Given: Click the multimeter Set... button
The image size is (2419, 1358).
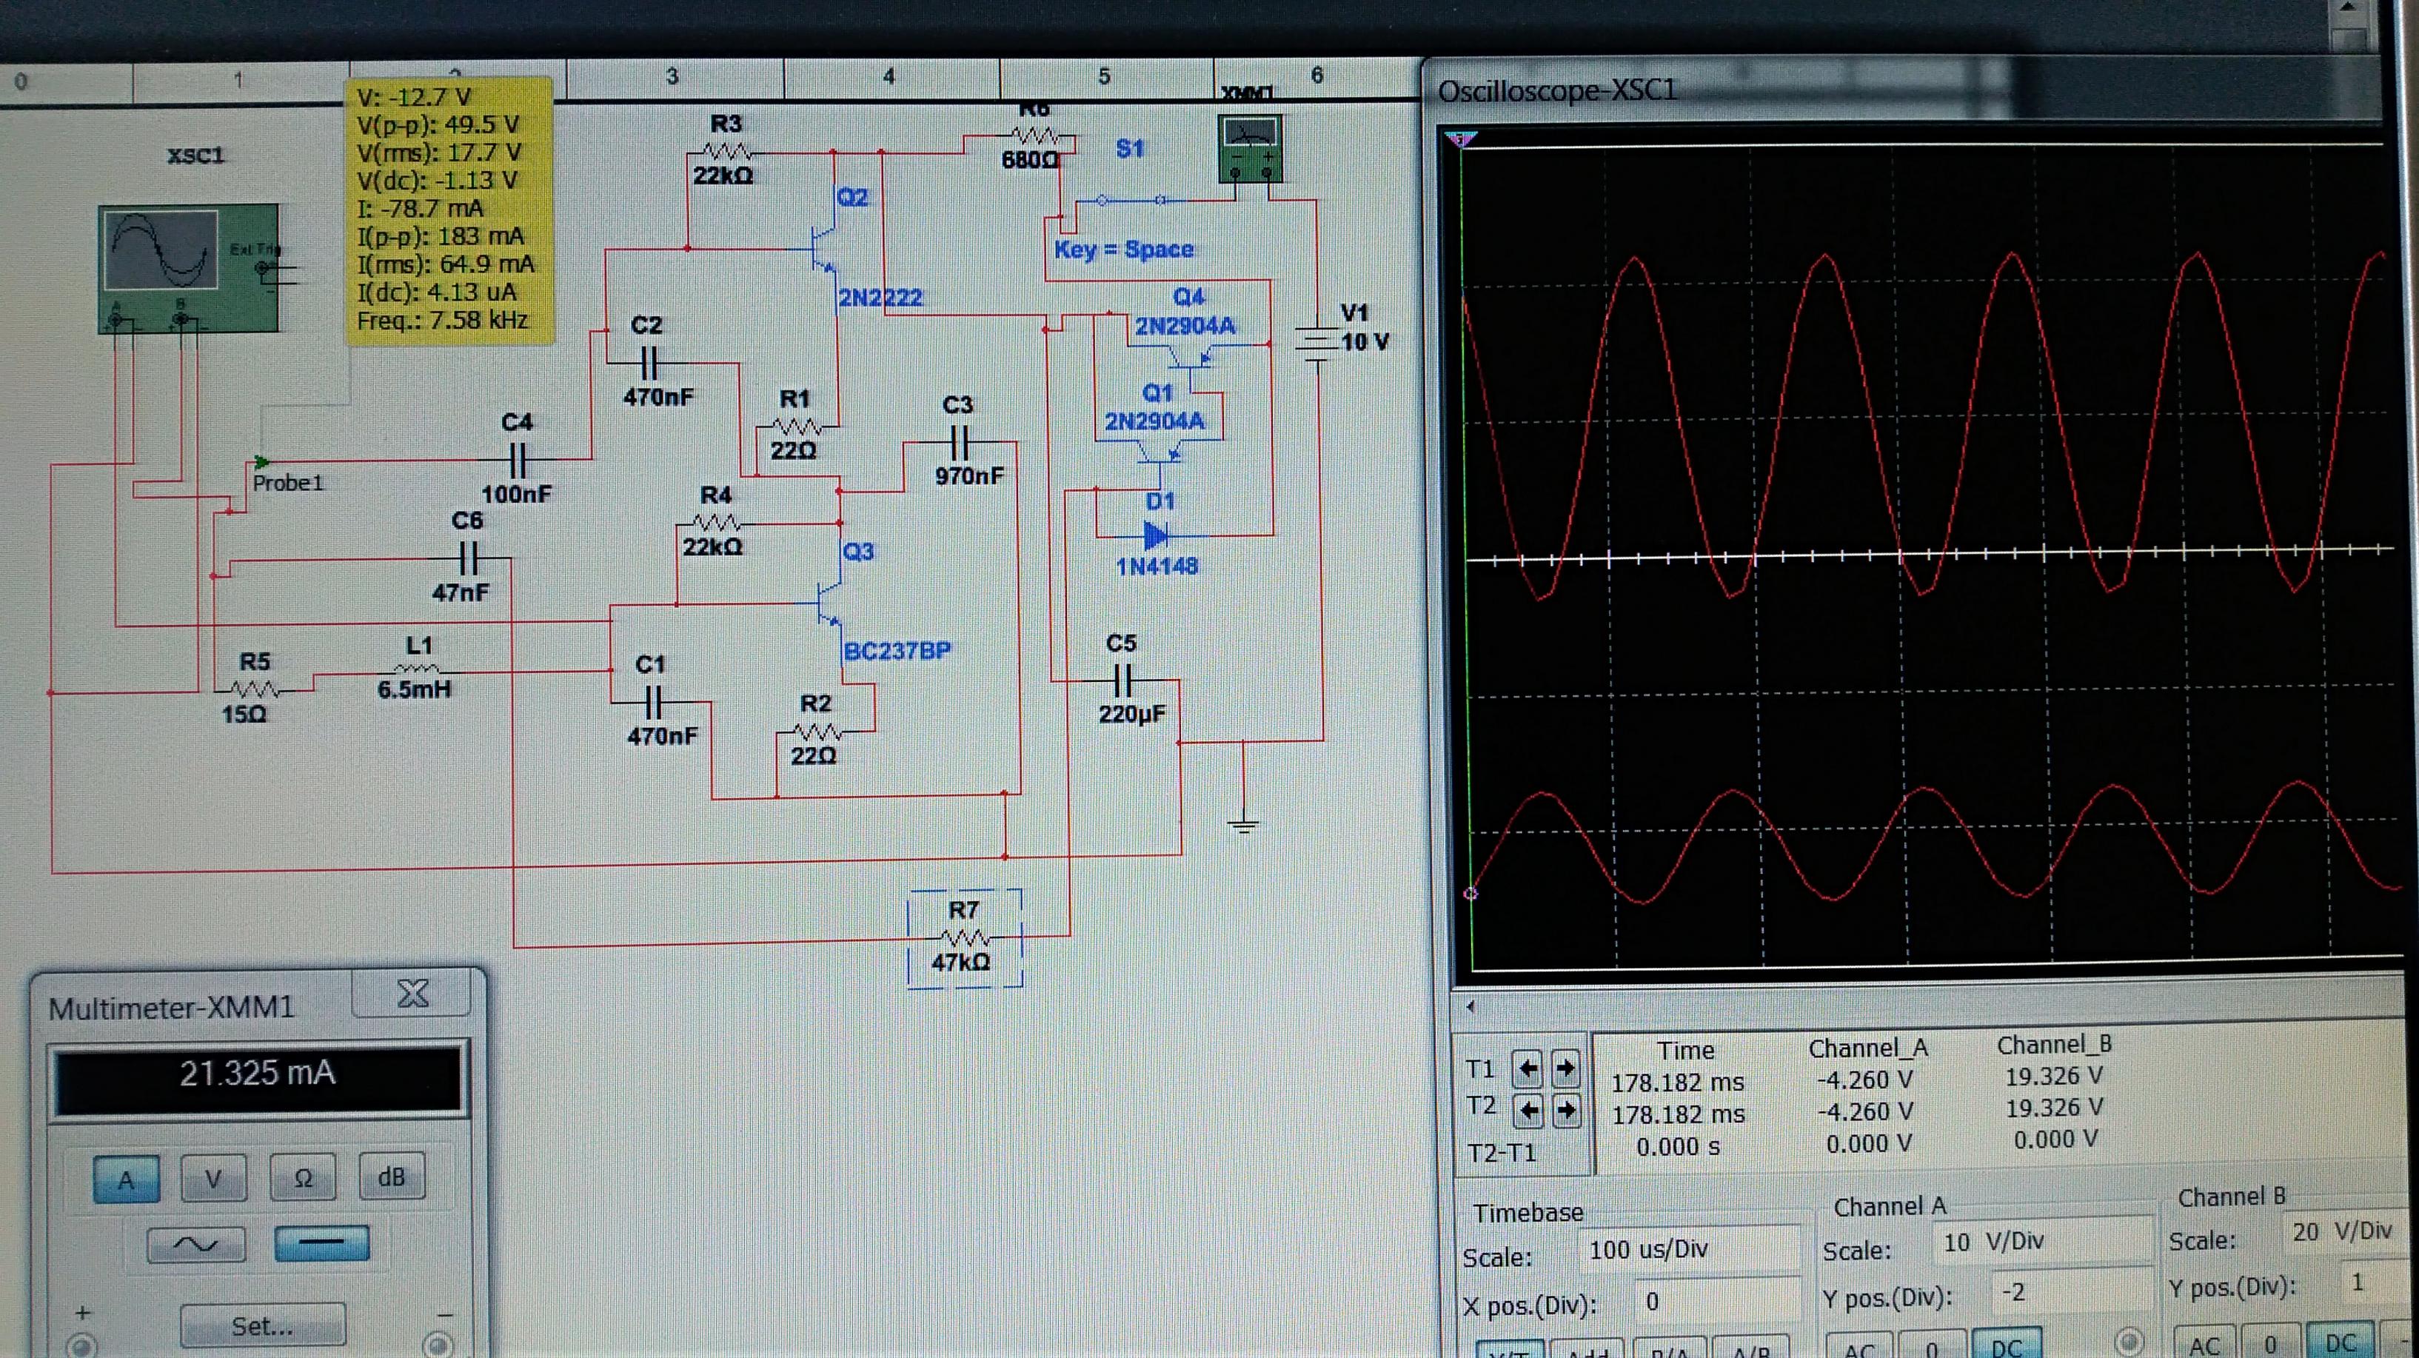Looking at the screenshot, I should pos(262,1325).
